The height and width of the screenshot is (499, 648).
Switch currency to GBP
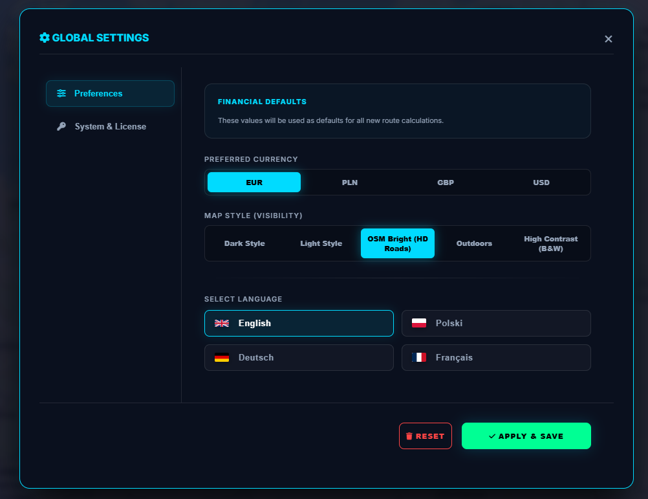coord(446,183)
